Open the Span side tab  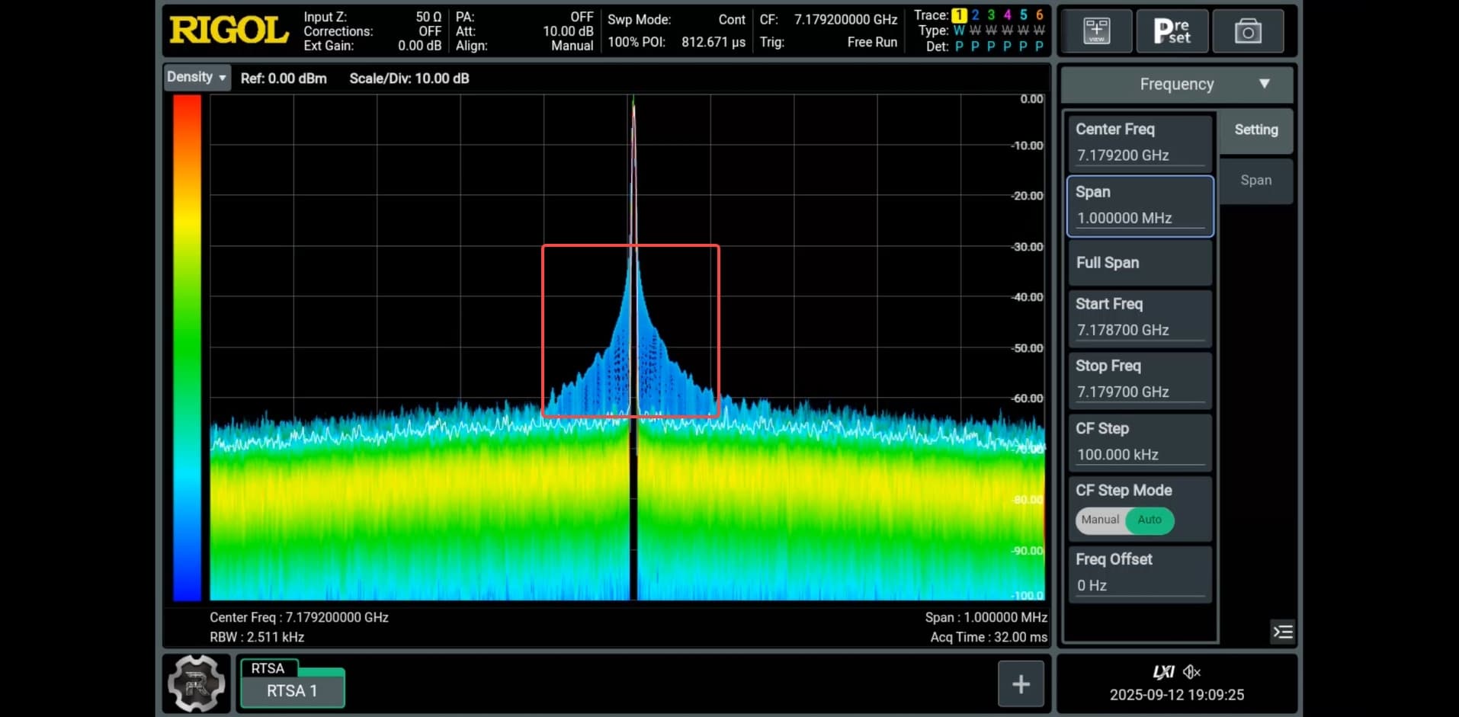coord(1255,181)
